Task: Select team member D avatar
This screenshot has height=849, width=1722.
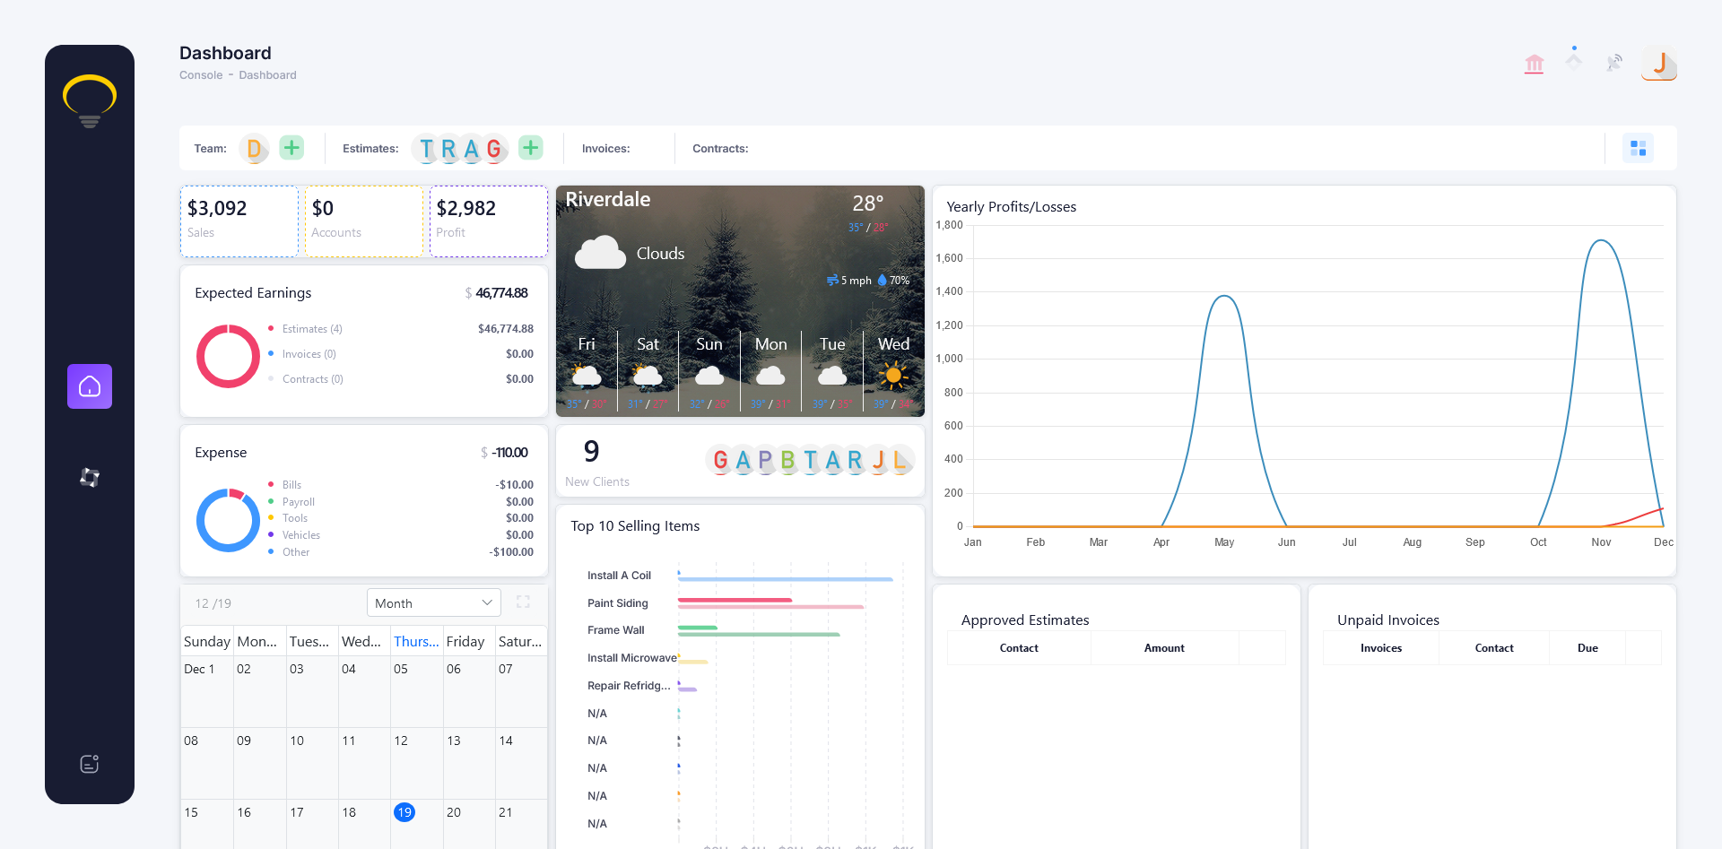Action: pos(255,148)
